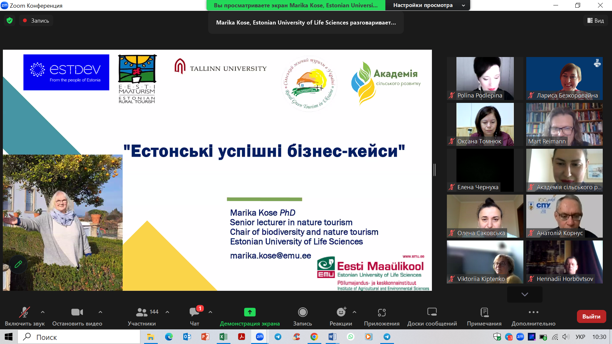The height and width of the screenshot is (344, 612).
Task: Click the divider handle beside the gallery panel
Action: [434, 170]
